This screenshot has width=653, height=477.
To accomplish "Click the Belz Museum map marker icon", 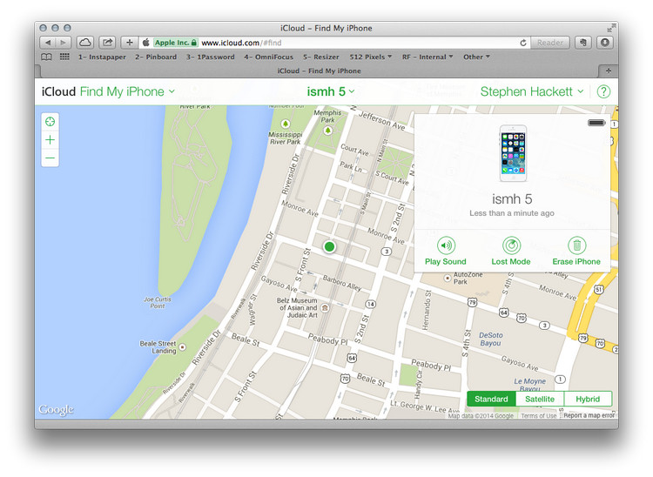I will point(326,308).
